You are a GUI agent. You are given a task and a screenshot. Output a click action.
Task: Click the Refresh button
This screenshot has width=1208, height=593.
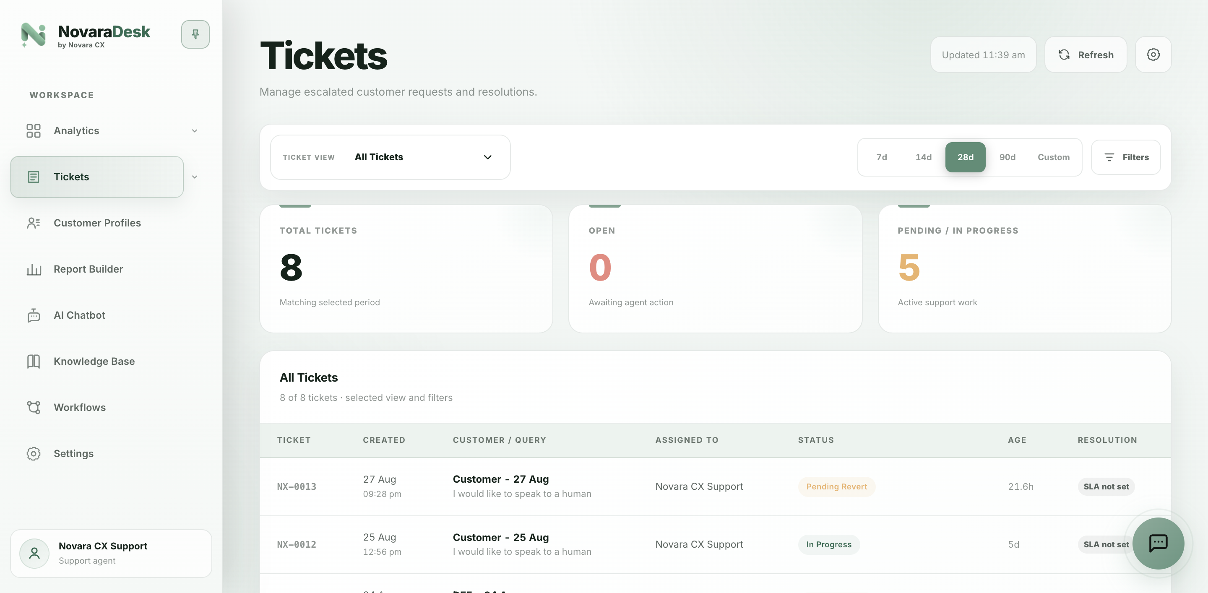(x=1086, y=55)
